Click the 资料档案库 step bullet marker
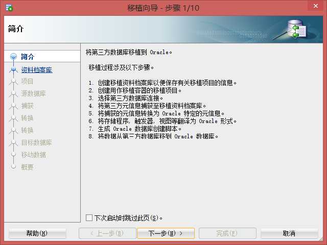 click(14, 69)
